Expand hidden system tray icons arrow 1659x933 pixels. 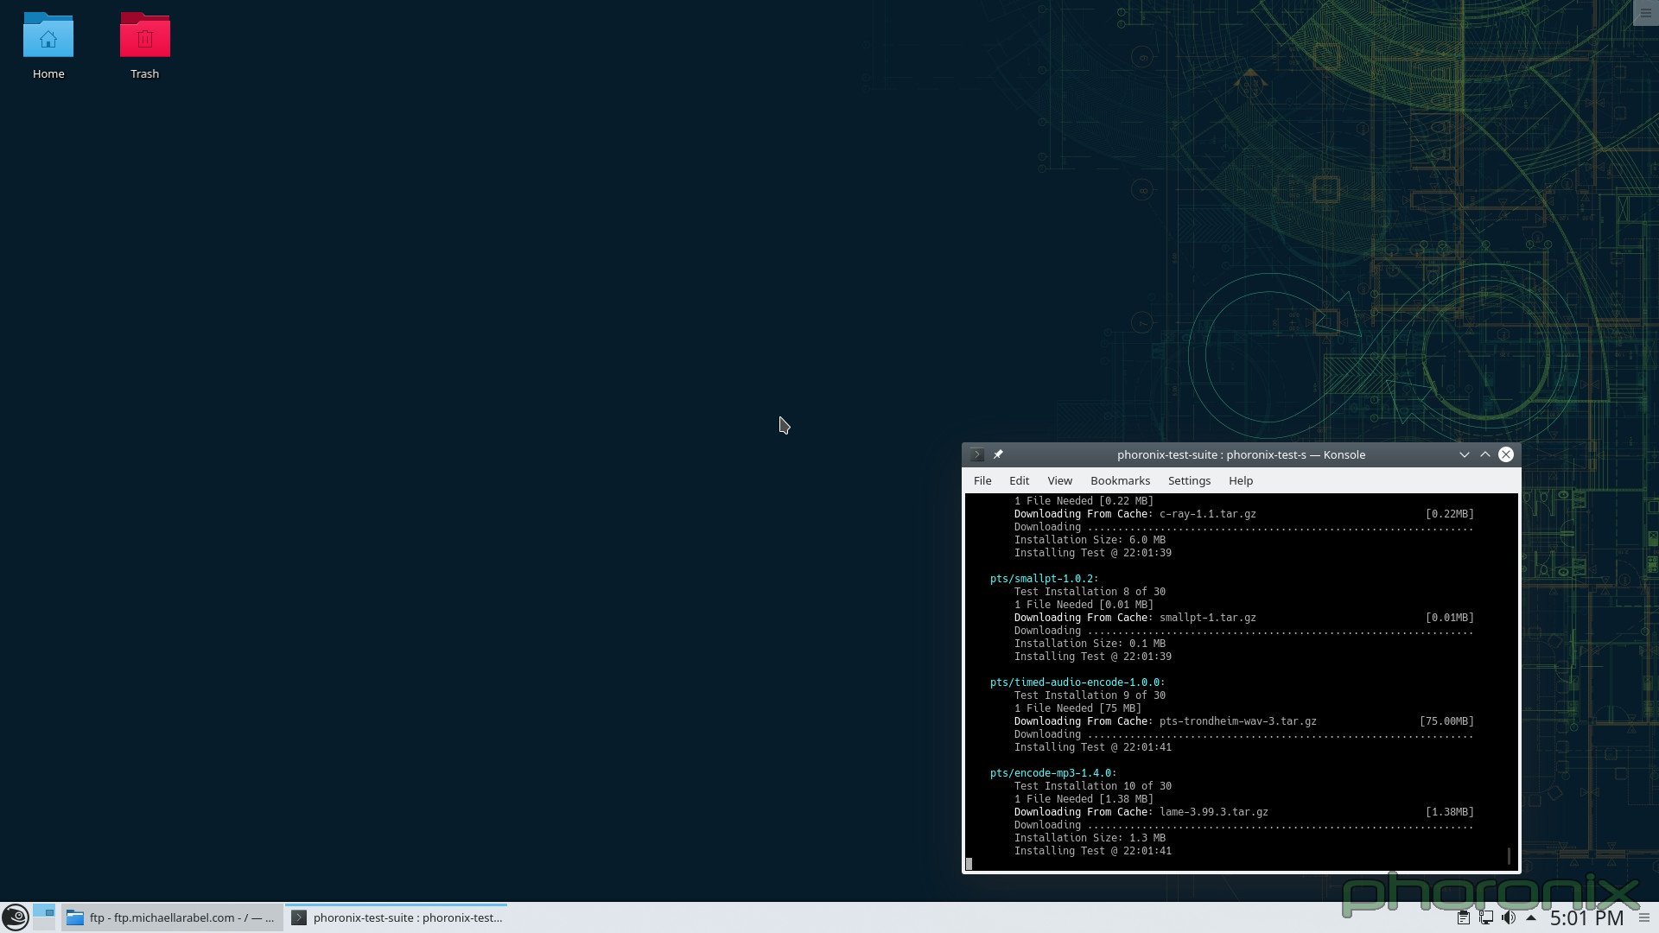(x=1530, y=917)
